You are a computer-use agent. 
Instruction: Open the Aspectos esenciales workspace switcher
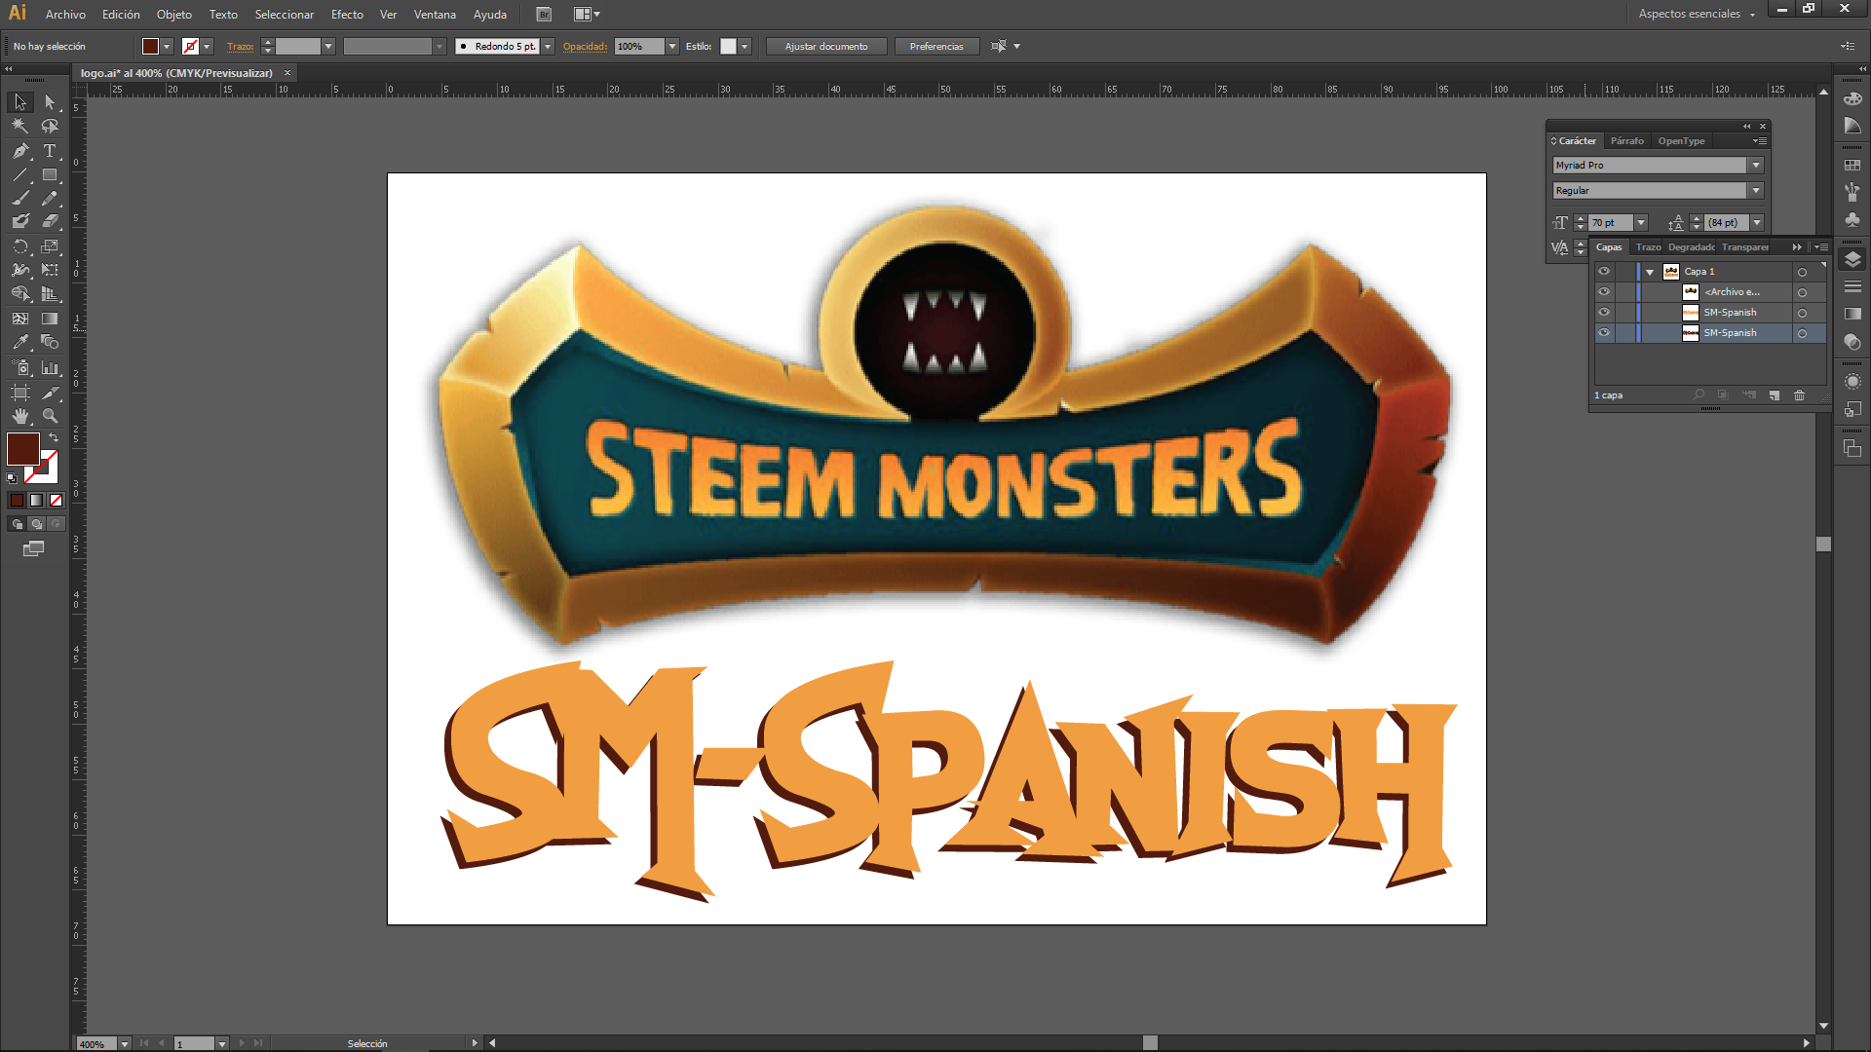[1697, 15]
